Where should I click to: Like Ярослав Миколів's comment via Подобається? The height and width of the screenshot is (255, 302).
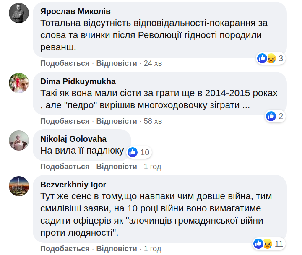65,63
